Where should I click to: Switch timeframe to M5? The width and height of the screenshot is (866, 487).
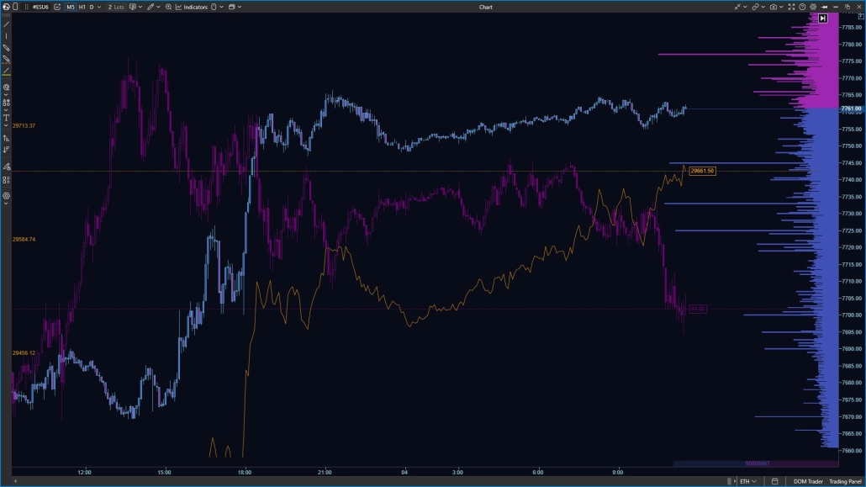(71, 8)
